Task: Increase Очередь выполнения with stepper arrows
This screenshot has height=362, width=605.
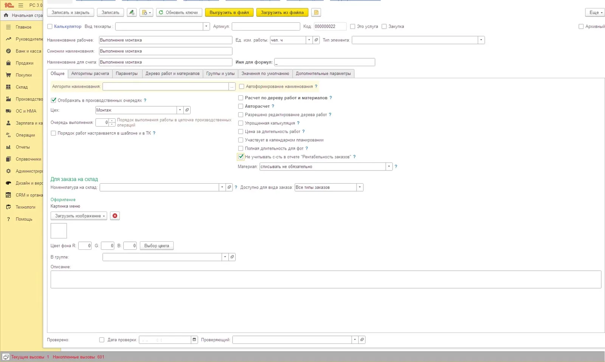Action: (x=112, y=121)
